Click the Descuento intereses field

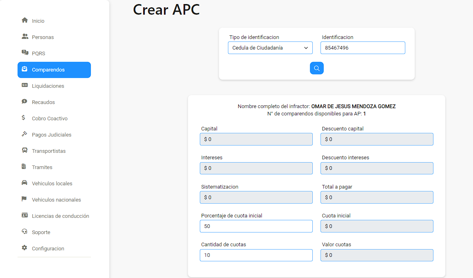[377, 168]
